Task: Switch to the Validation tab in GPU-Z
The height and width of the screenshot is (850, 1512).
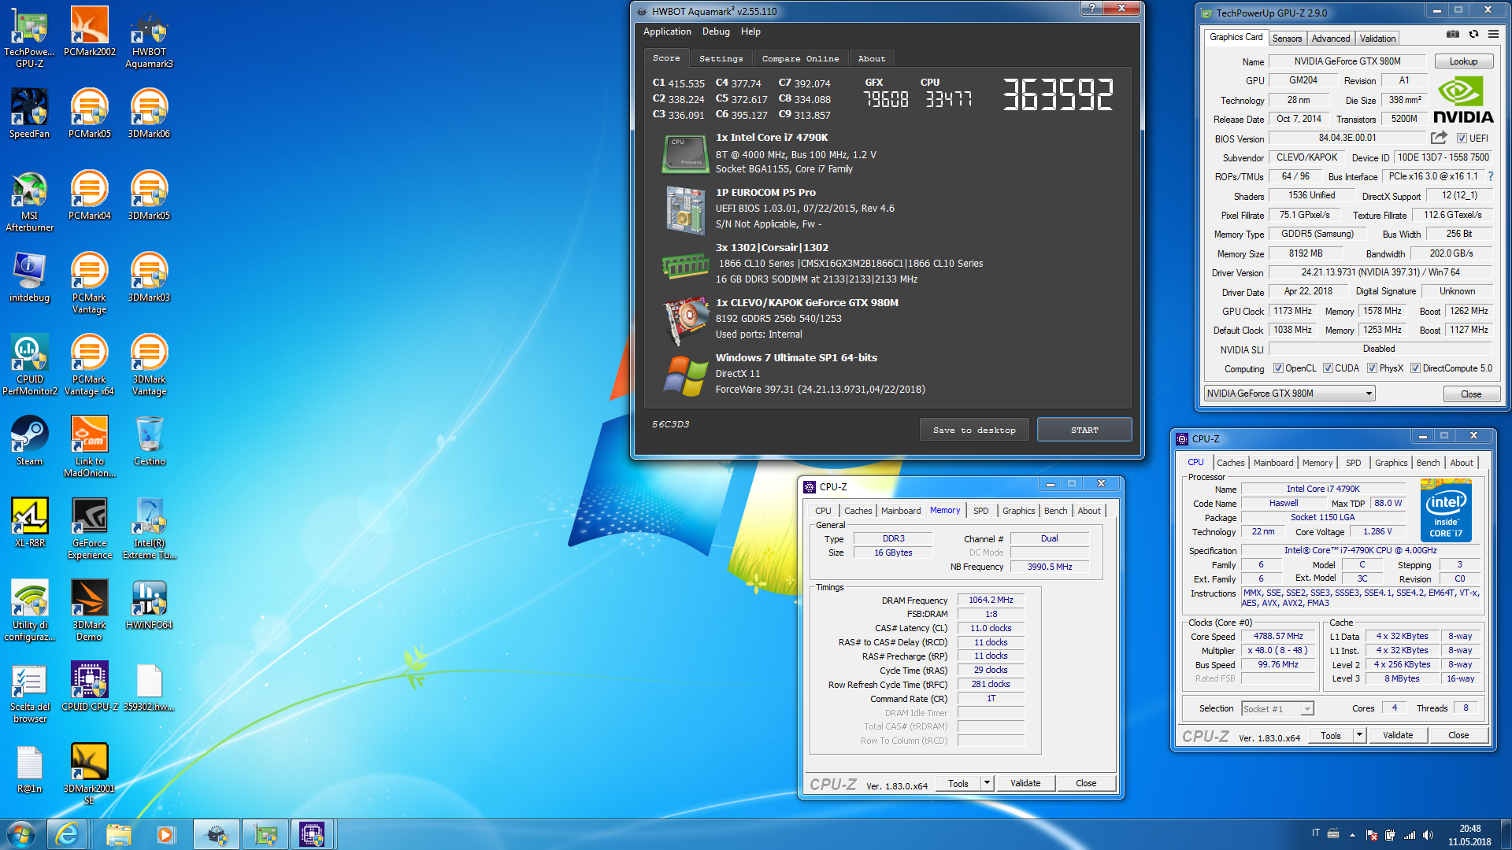Action: (1377, 38)
